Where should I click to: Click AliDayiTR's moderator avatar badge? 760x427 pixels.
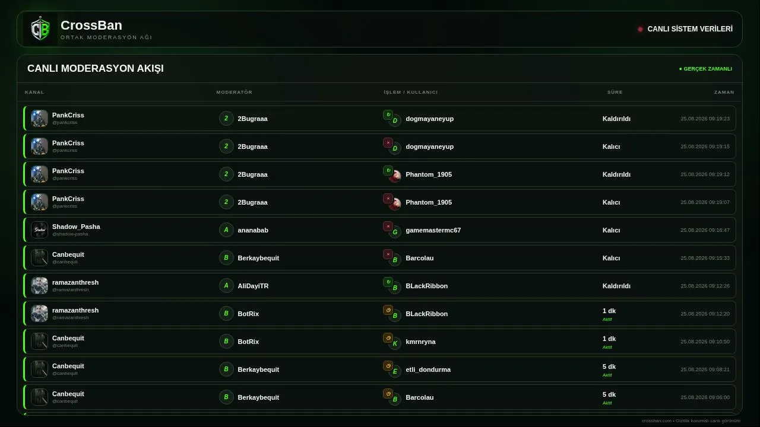click(226, 286)
